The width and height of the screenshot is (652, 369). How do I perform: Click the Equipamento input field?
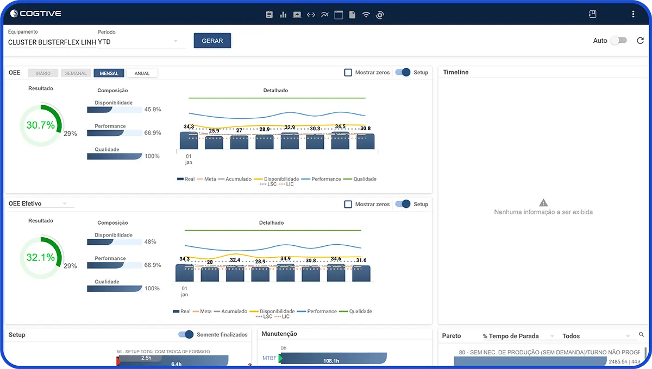pos(52,42)
